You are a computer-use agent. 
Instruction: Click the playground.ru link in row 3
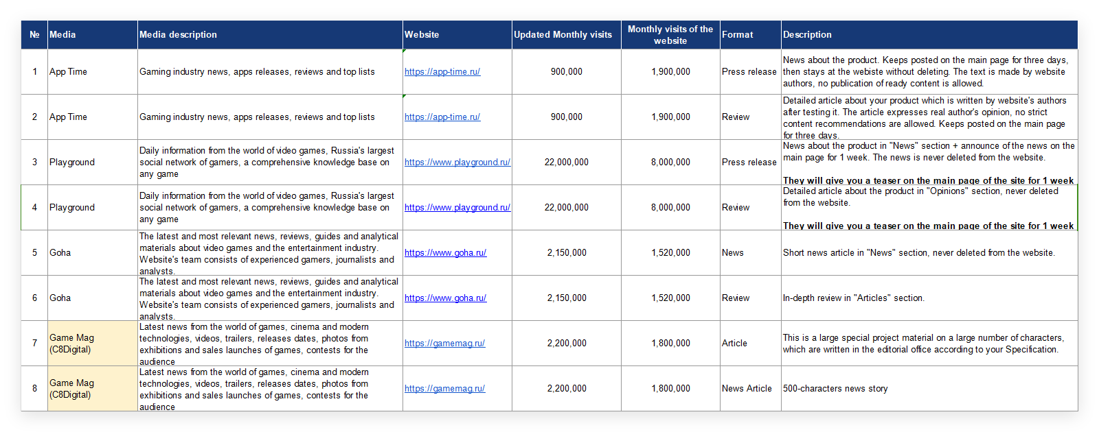(x=457, y=163)
